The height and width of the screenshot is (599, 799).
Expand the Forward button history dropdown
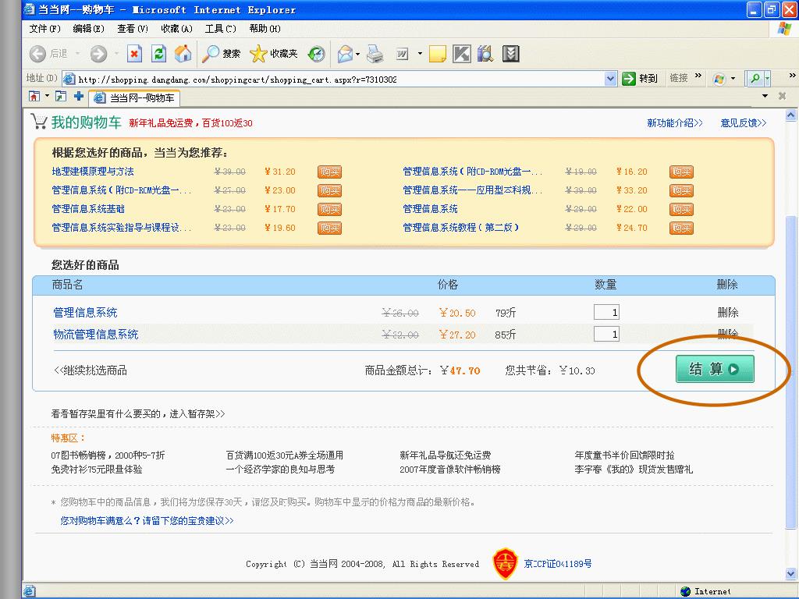116,54
